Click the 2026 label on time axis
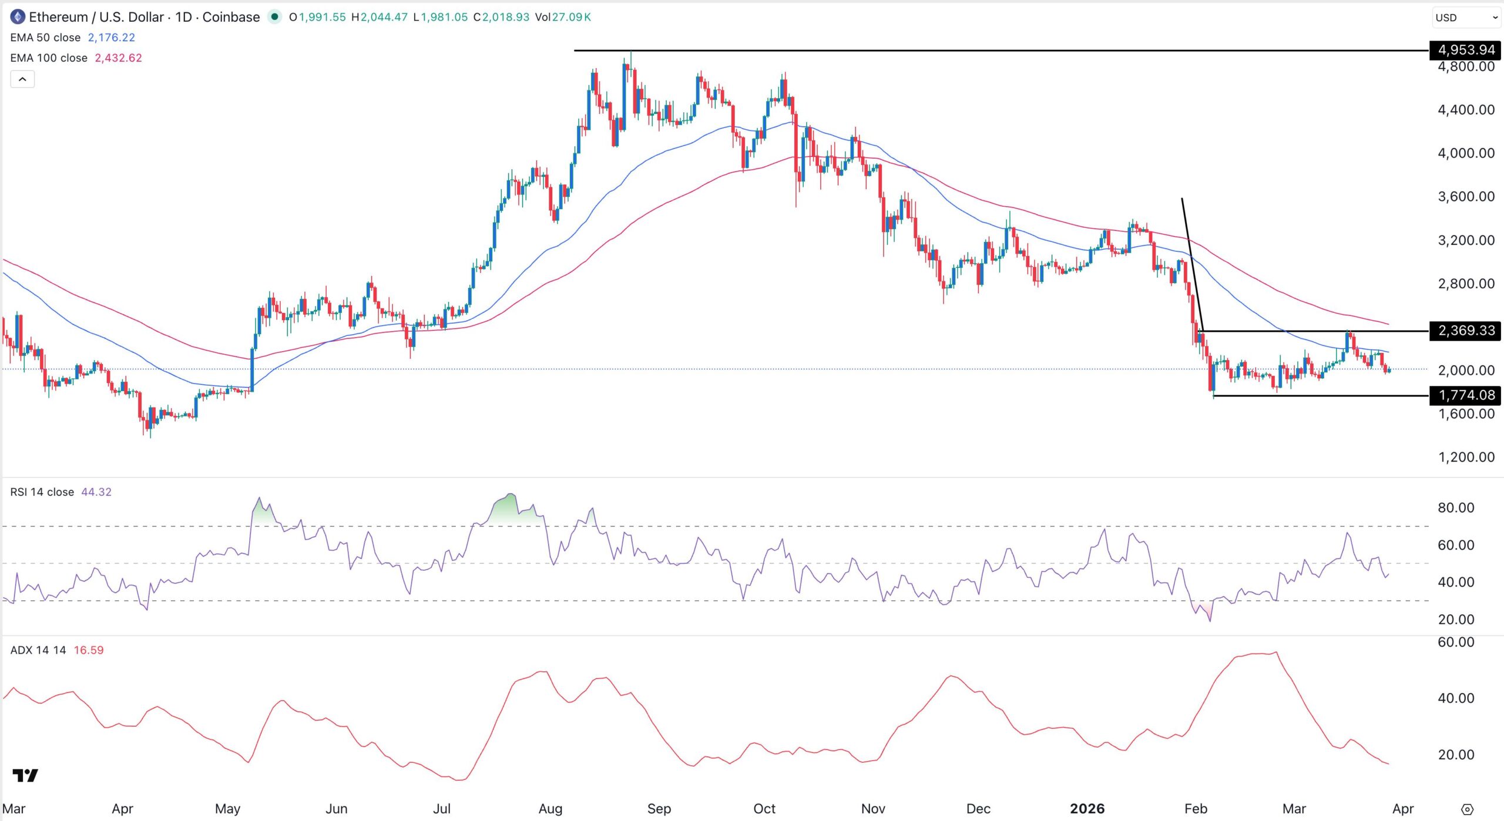Screen dimensions: 1504x821 [1087, 809]
